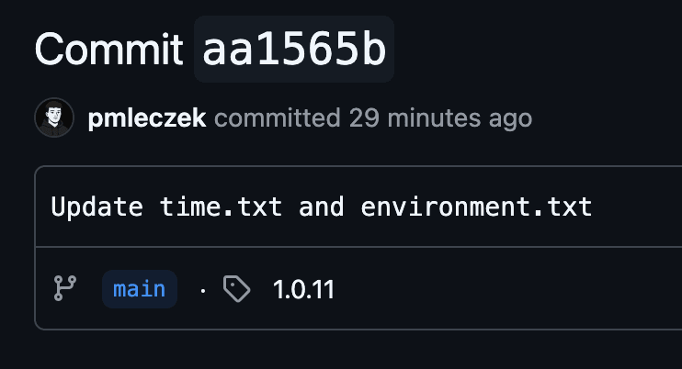Click empty space left of the Commit heading

click(x=17, y=50)
